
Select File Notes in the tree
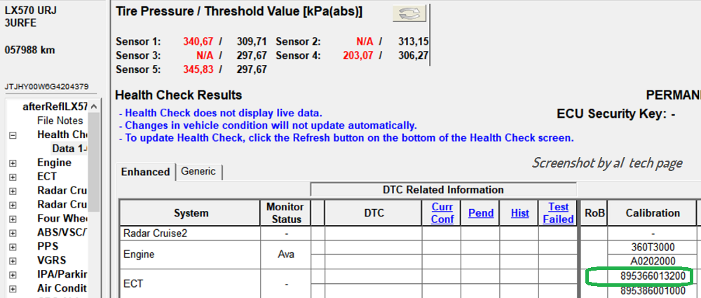[x=60, y=121]
